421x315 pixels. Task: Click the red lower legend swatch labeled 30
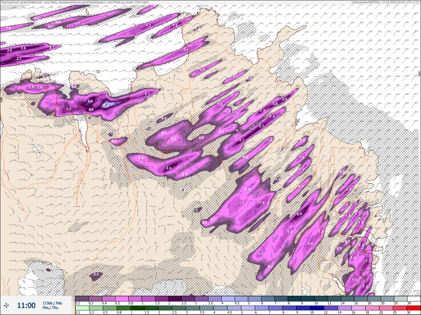(413, 308)
